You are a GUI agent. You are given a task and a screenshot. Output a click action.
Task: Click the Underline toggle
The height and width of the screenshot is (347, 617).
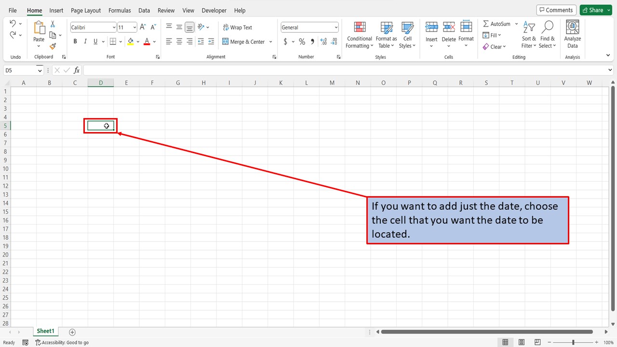click(x=94, y=41)
